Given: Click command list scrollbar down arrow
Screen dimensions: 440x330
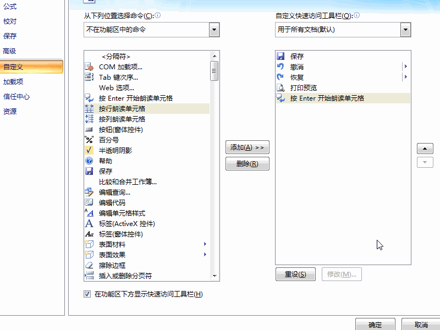Looking at the screenshot, I should (215, 276).
